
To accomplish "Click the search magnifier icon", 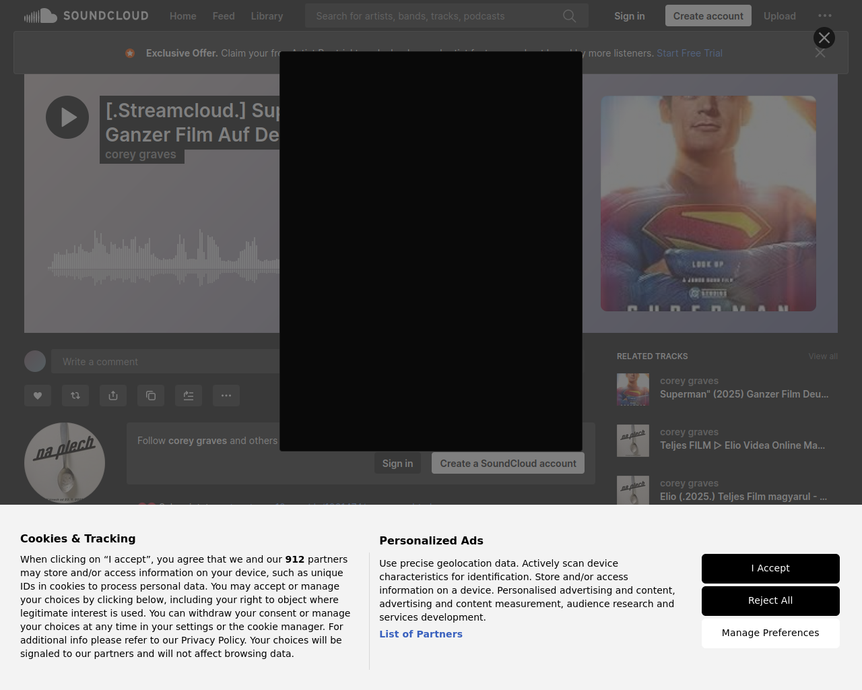I will [570, 16].
